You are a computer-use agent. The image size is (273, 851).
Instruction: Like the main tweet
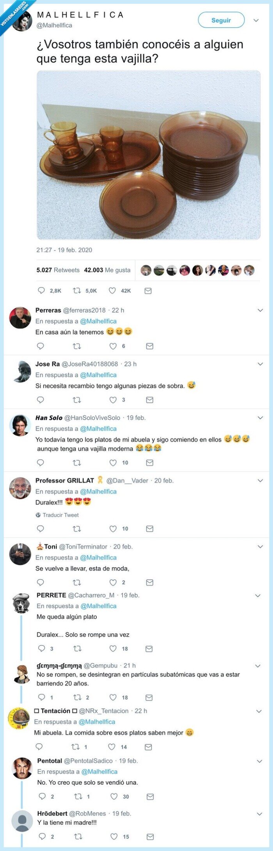coord(113,290)
